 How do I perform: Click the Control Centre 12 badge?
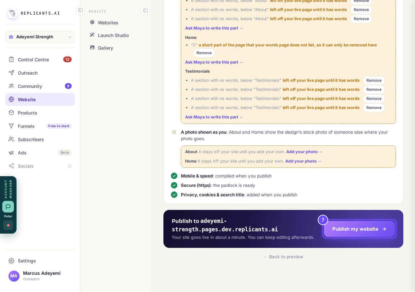point(67,59)
